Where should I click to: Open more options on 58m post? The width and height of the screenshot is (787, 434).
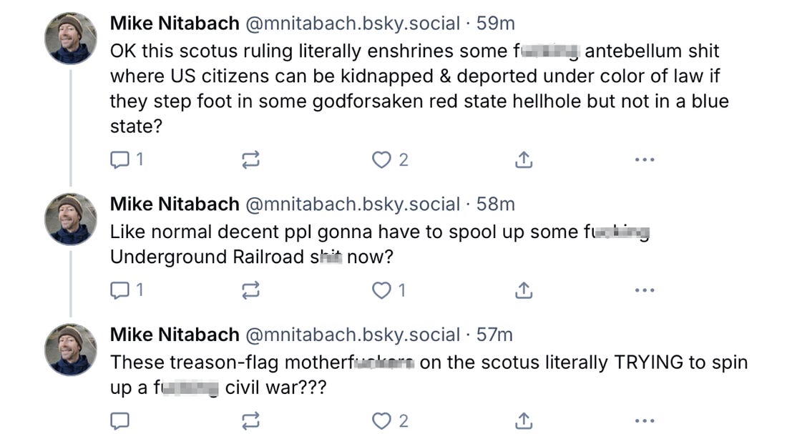tap(645, 290)
